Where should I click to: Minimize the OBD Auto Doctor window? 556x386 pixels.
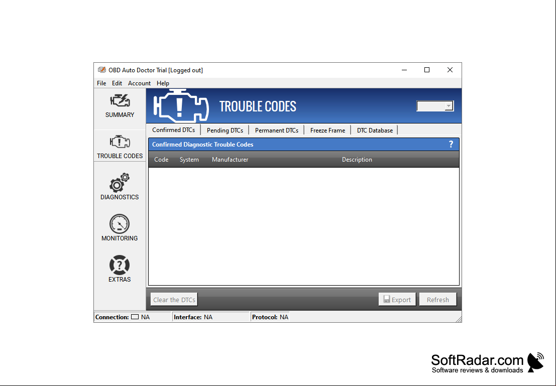(404, 70)
